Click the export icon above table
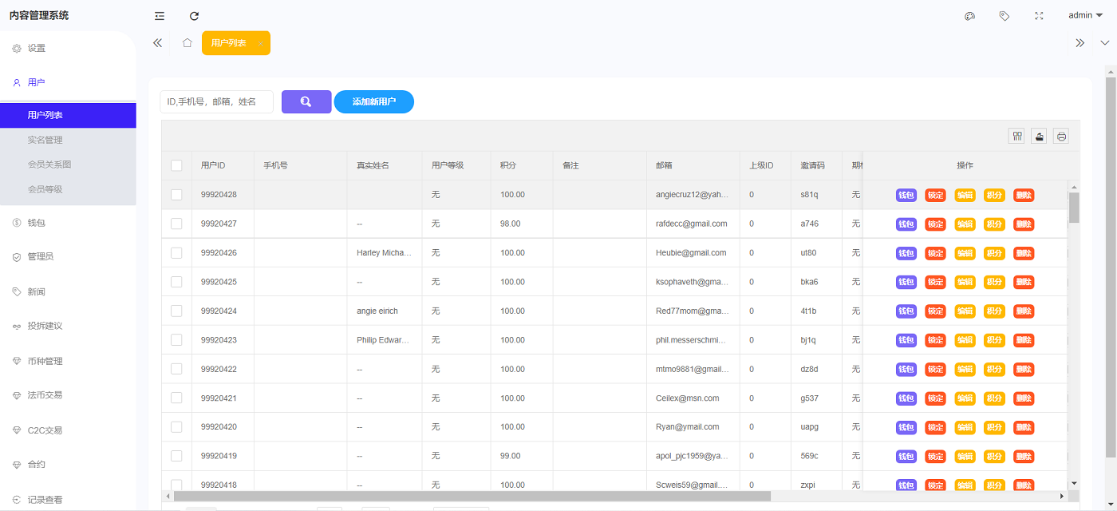 pos(1039,137)
